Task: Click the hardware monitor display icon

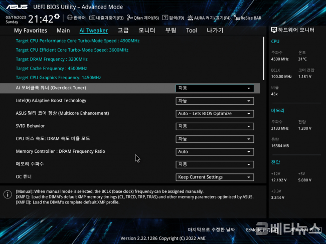Action: pyautogui.click(x=274, y=30)
